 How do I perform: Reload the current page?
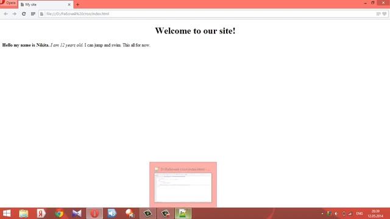(24, 14)
